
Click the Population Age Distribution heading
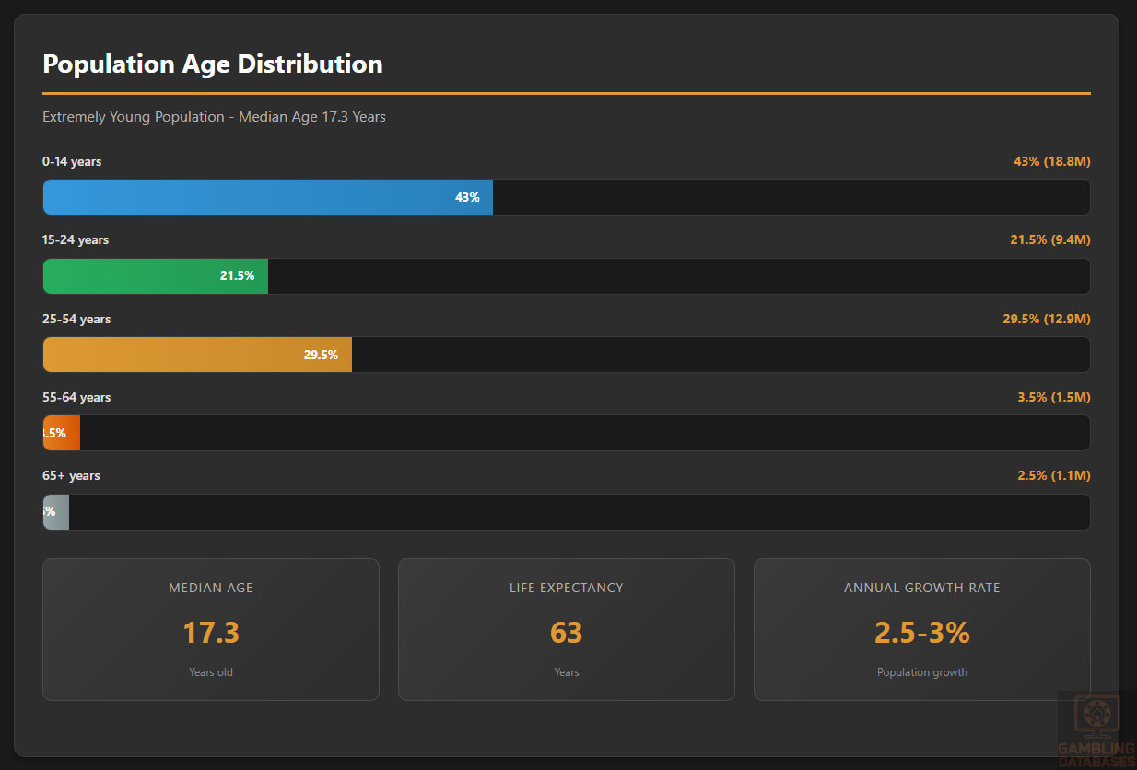[213, 64]
